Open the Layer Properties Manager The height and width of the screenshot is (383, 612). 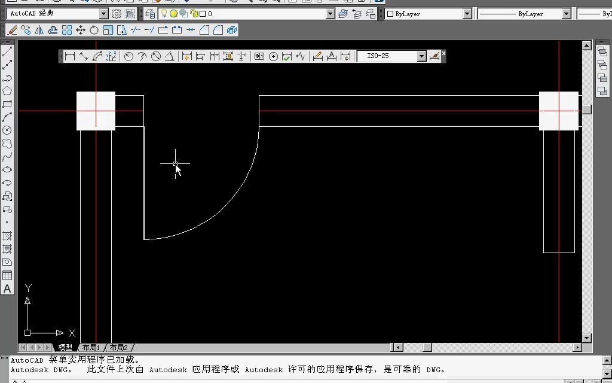tap(150, 14)
